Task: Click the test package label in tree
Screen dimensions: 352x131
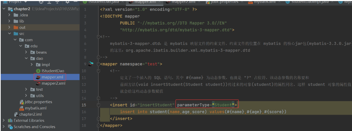Action: click(x=40, y=90)
